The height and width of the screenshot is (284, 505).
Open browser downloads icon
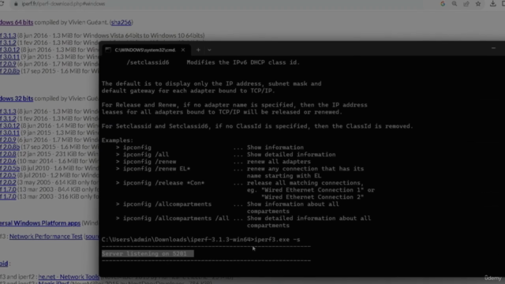(x=492, y=4)
